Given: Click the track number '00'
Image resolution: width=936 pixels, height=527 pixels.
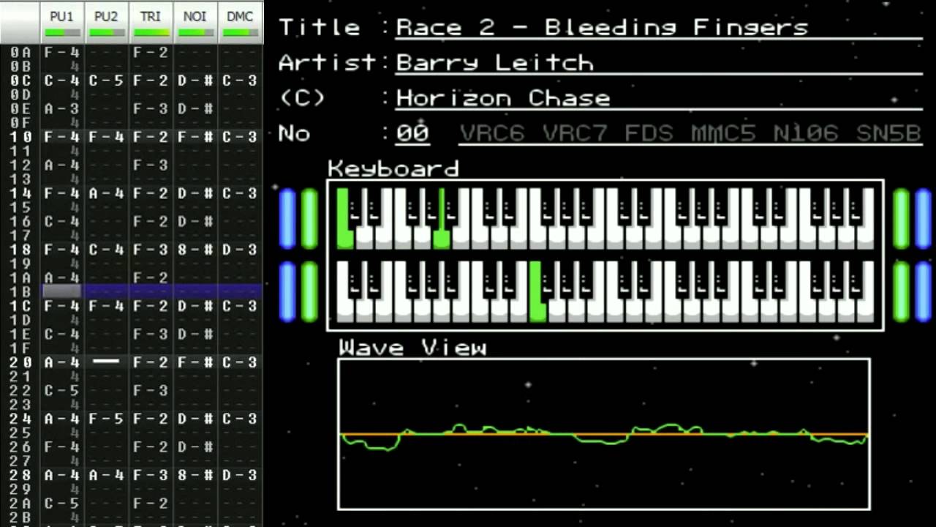Looking at the screenshot, I should click(412, 133).
